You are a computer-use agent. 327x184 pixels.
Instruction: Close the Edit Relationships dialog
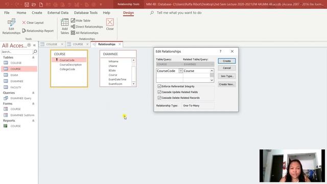(232, 51)
